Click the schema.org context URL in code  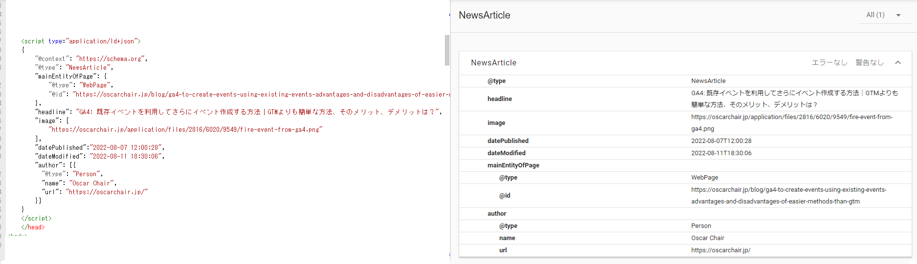pyautogui.click(x=111, y=59)
